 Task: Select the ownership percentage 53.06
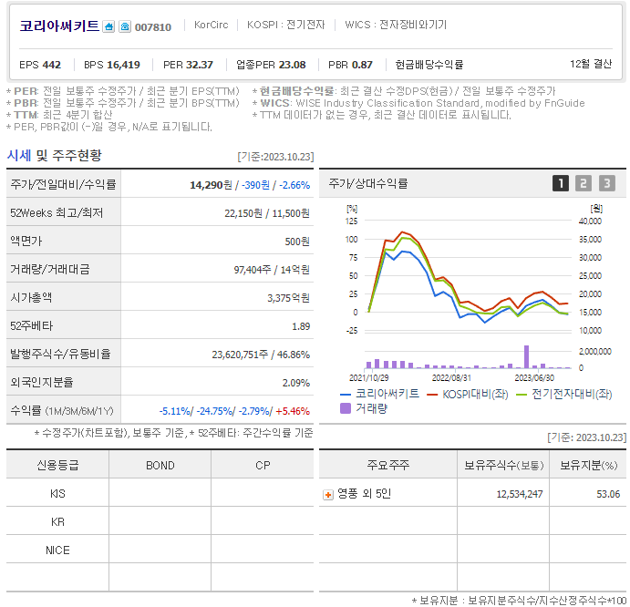point(608,494)
